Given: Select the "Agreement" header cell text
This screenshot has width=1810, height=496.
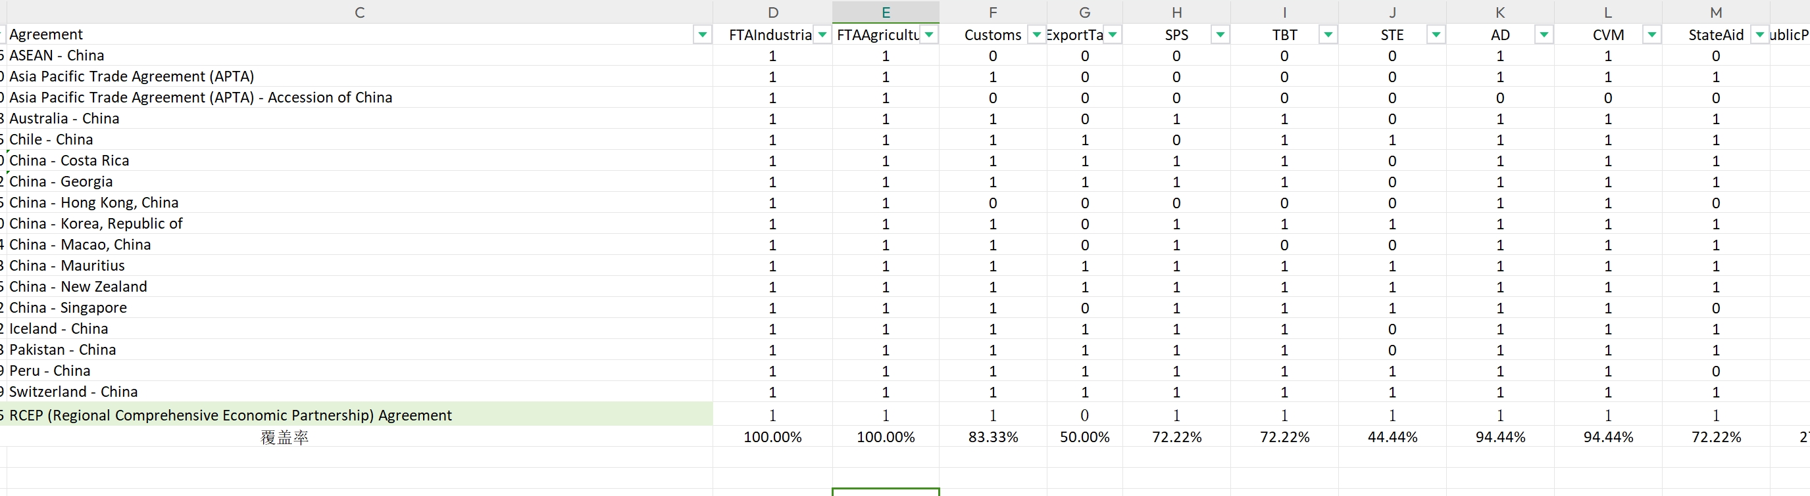Looking at the screenshot, I should coord(45,34).
